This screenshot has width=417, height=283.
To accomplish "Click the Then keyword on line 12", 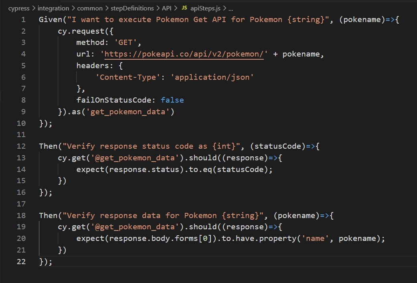I will 48,146.
